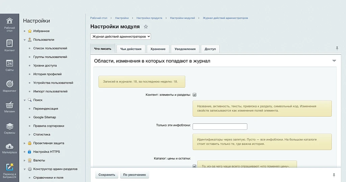This screenshot has width=346, height=182.
Task: Open Импорт пользователей in the tree
Action: (50, 91)
